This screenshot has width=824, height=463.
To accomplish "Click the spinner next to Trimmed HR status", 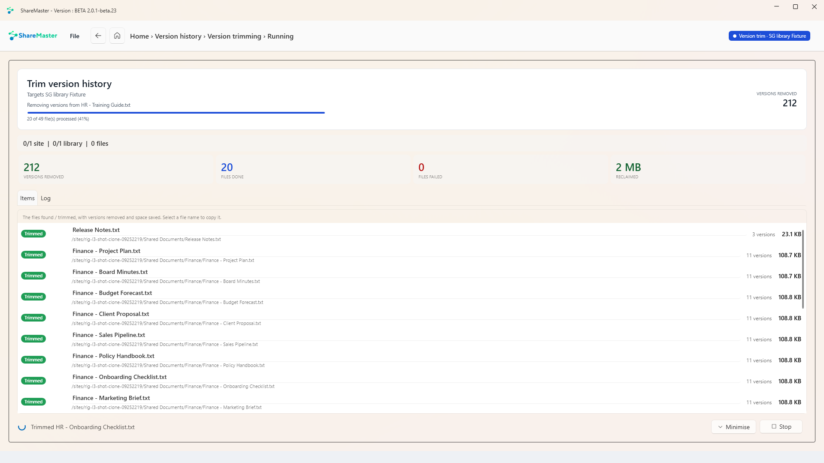I will pos(22,427).
